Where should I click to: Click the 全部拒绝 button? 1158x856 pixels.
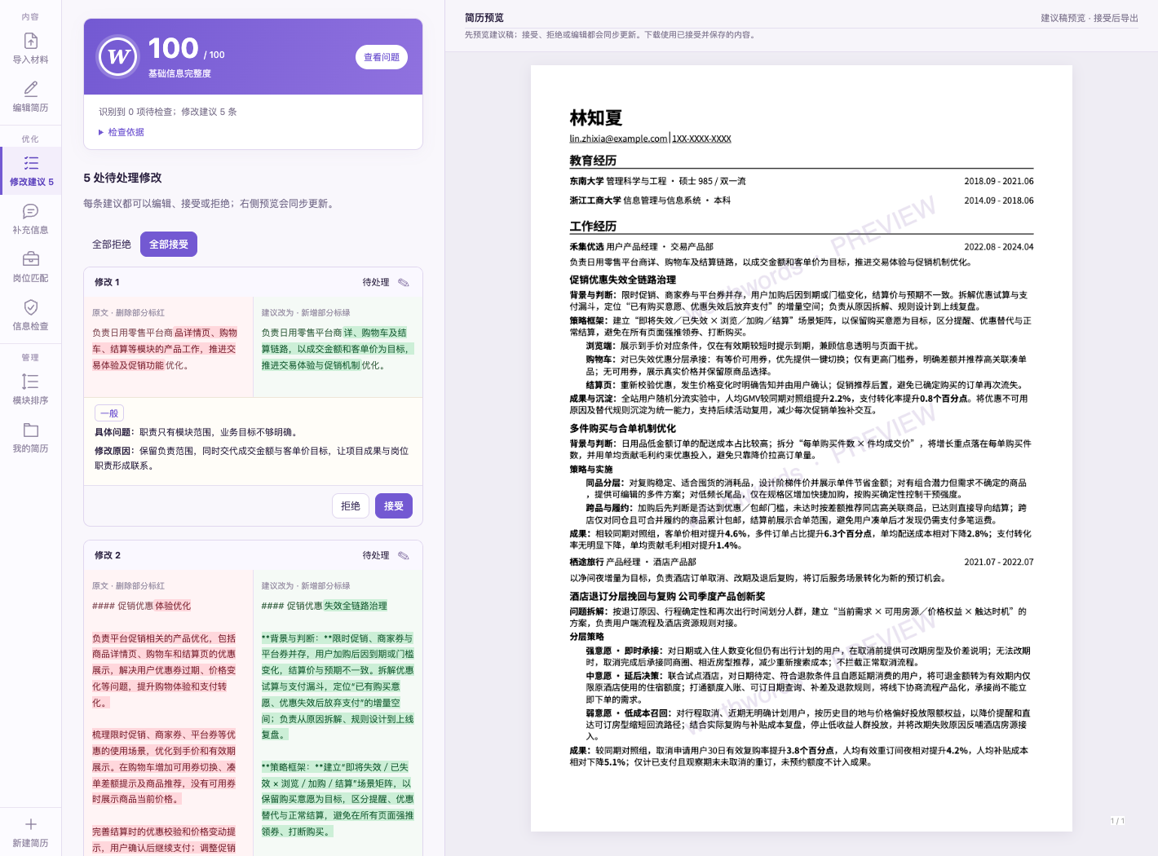click(x=112, y=245)
